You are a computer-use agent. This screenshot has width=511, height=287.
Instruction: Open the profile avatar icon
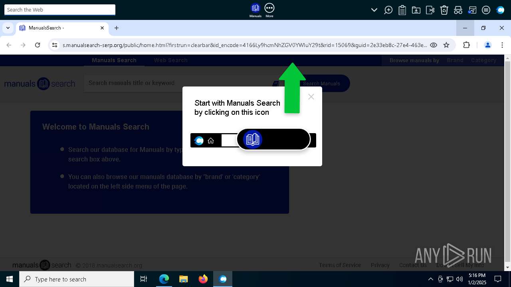coord(487,45)
